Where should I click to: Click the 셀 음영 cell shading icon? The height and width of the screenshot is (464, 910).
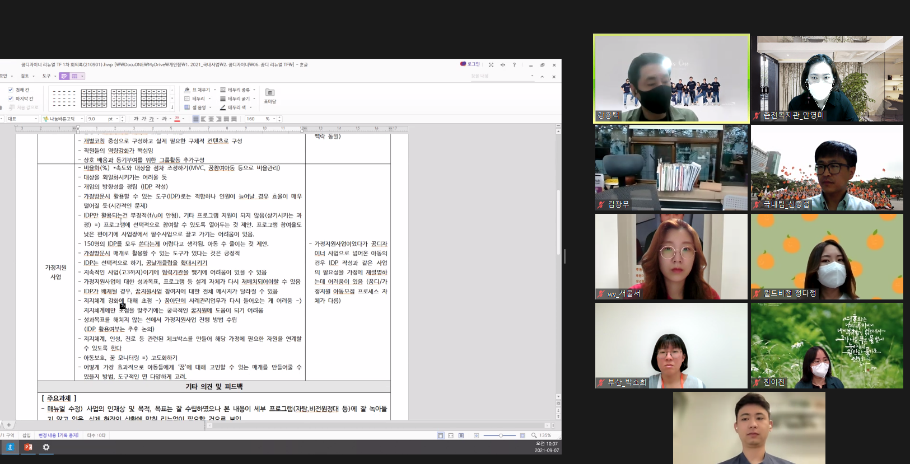tap(187, 107)
